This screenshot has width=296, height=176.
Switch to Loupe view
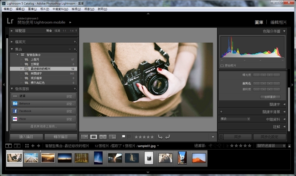pos(93,137)
